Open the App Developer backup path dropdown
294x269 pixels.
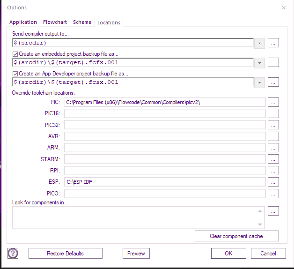(260, 82)
